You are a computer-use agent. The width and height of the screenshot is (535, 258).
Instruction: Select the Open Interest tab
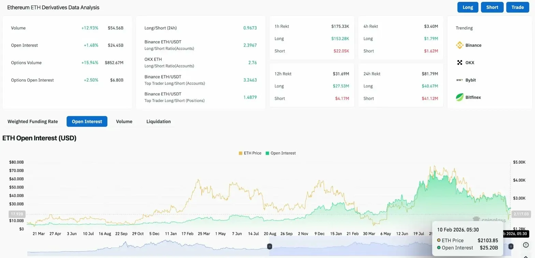pos(87,122)
